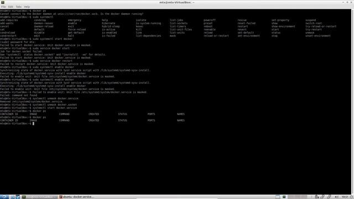Switch to ubuntu - docker service browser window

coord(76,197)
